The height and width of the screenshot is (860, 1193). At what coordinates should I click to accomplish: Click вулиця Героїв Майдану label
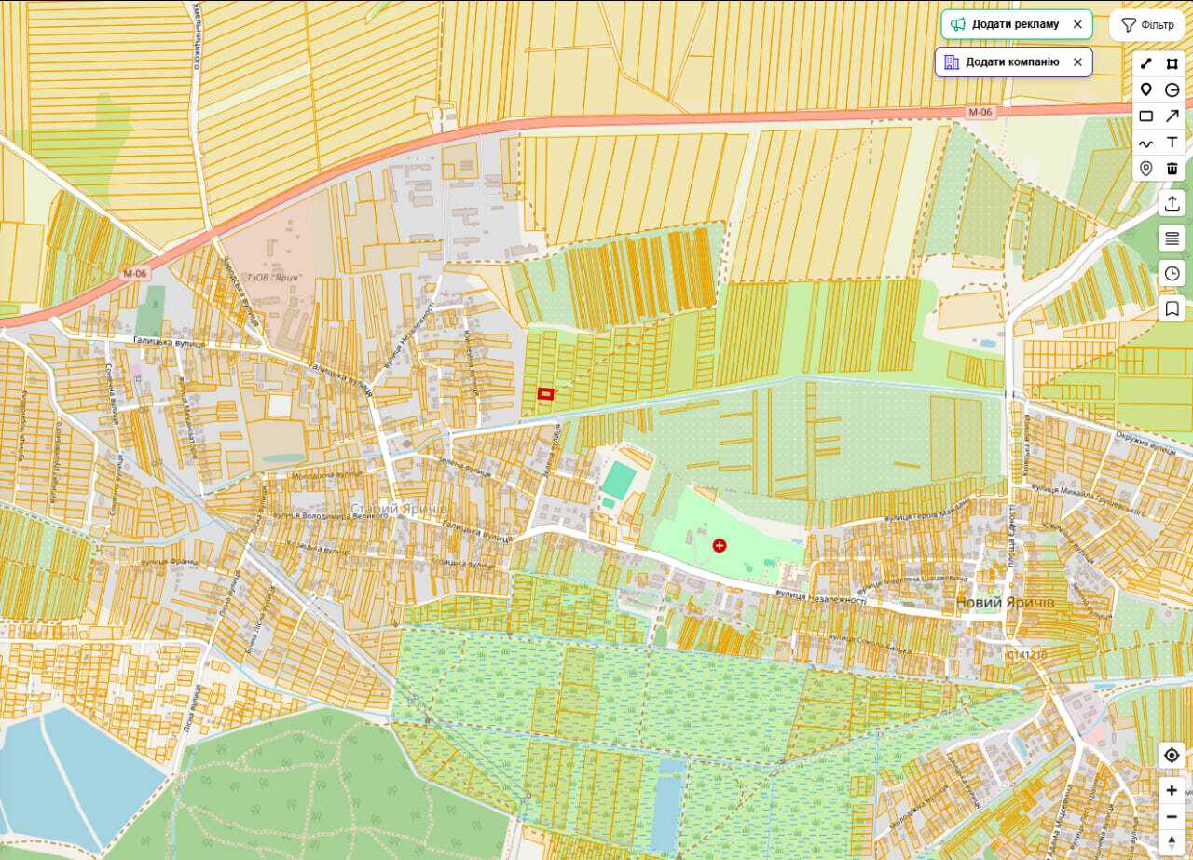click(x=928, y=512)
